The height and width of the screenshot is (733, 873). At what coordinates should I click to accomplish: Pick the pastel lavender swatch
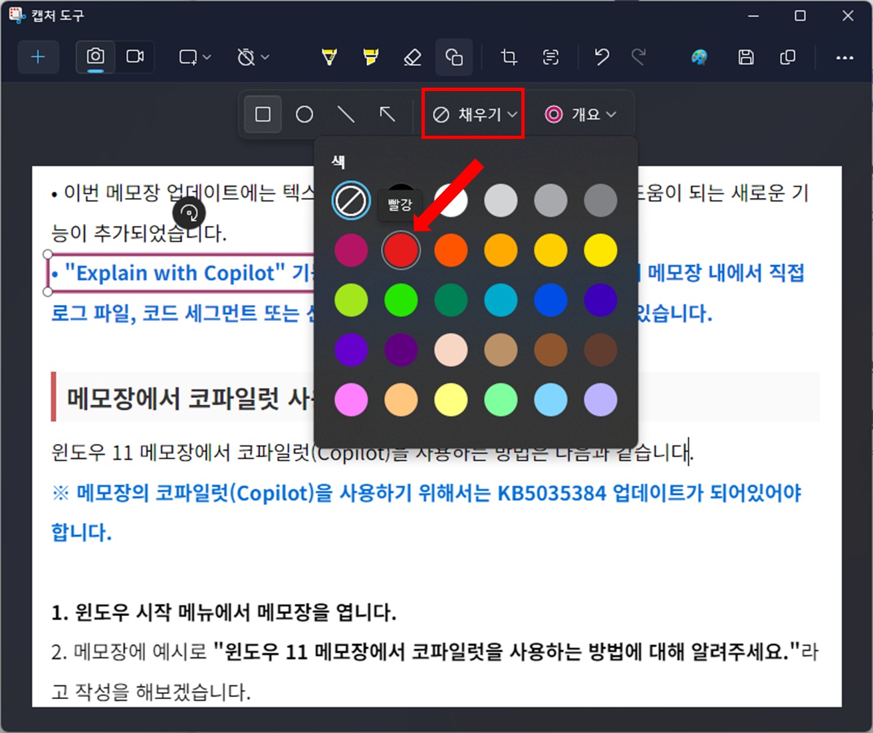tap(600, 400)
